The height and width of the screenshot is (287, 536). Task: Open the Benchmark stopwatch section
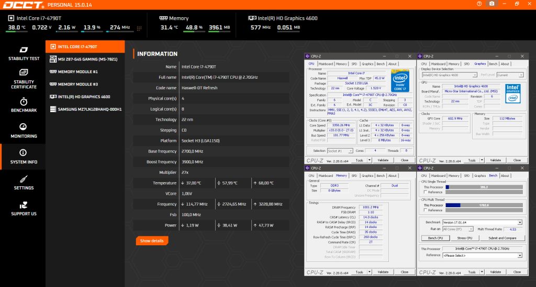(x=23, y=105)
